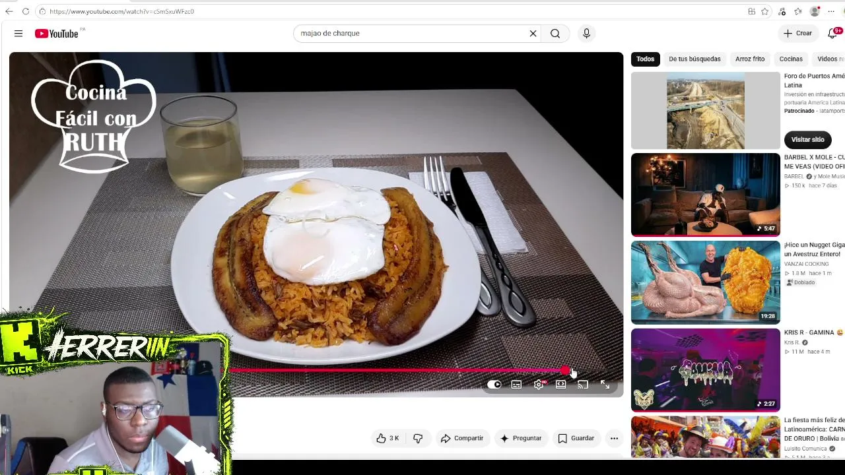Open the notifications bell
The image size is (845, 475).
pos(832,33)
